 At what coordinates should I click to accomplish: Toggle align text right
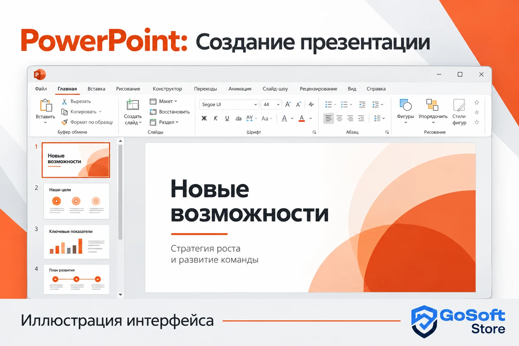tap(350, 118)
